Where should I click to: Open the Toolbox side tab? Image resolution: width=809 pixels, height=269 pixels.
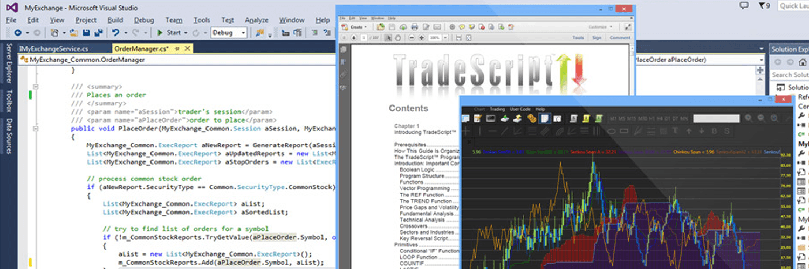9,102
